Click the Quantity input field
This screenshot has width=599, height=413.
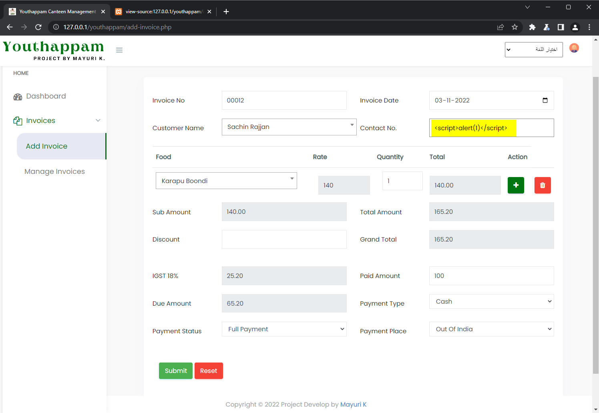[402, 181]
